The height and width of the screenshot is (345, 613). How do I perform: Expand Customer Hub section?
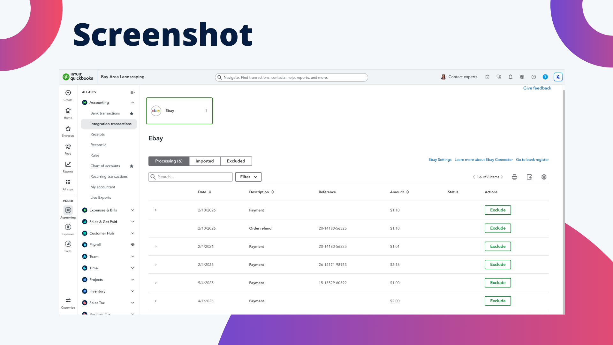pos(132,233)
